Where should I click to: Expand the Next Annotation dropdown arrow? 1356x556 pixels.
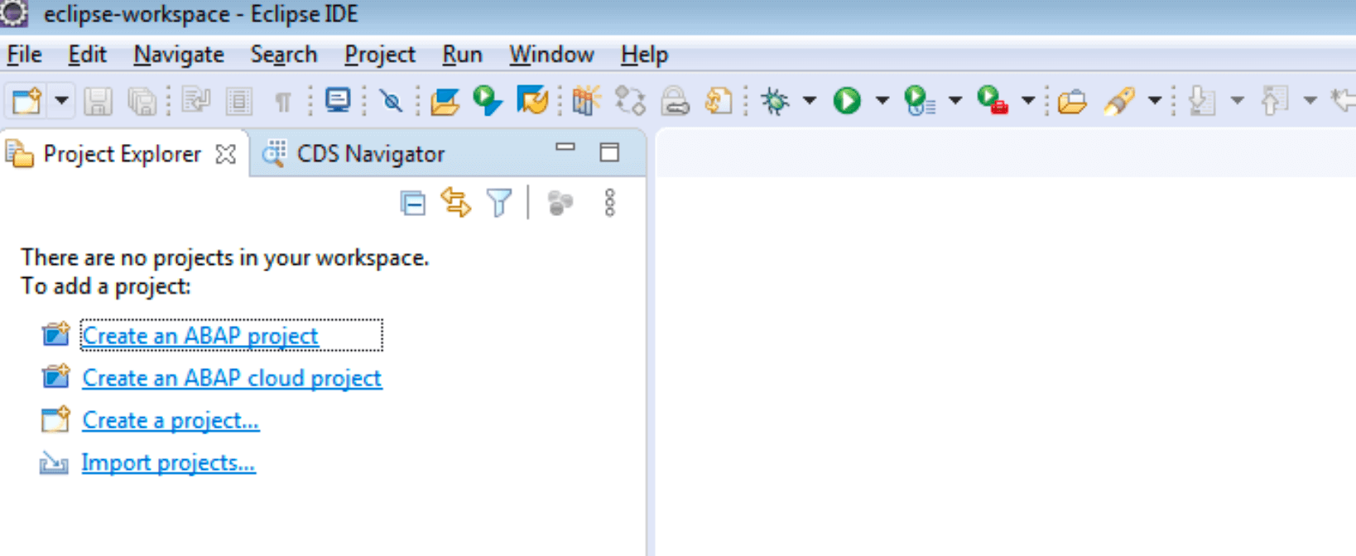pyautogui.click(x=1238, y=101)
